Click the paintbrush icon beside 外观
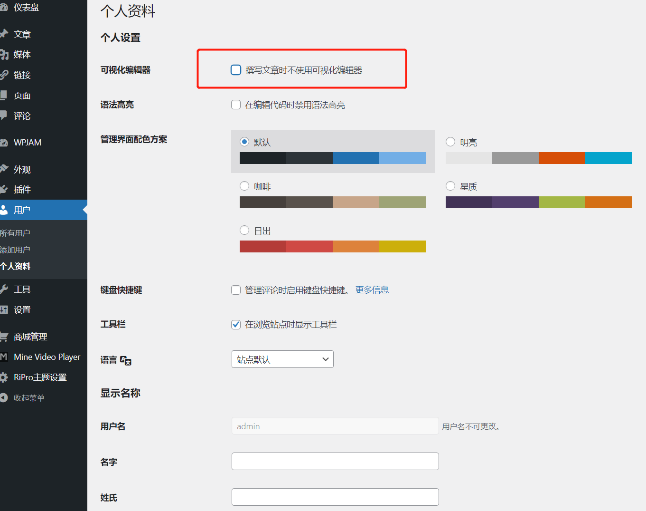 point(4,169)
